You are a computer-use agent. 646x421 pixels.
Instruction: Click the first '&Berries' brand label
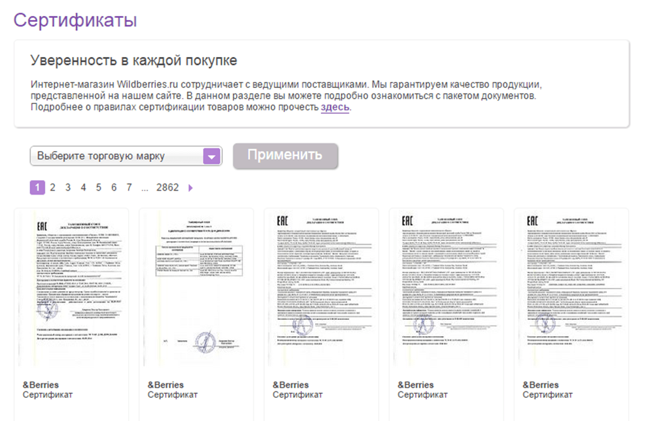pos(40,385)
